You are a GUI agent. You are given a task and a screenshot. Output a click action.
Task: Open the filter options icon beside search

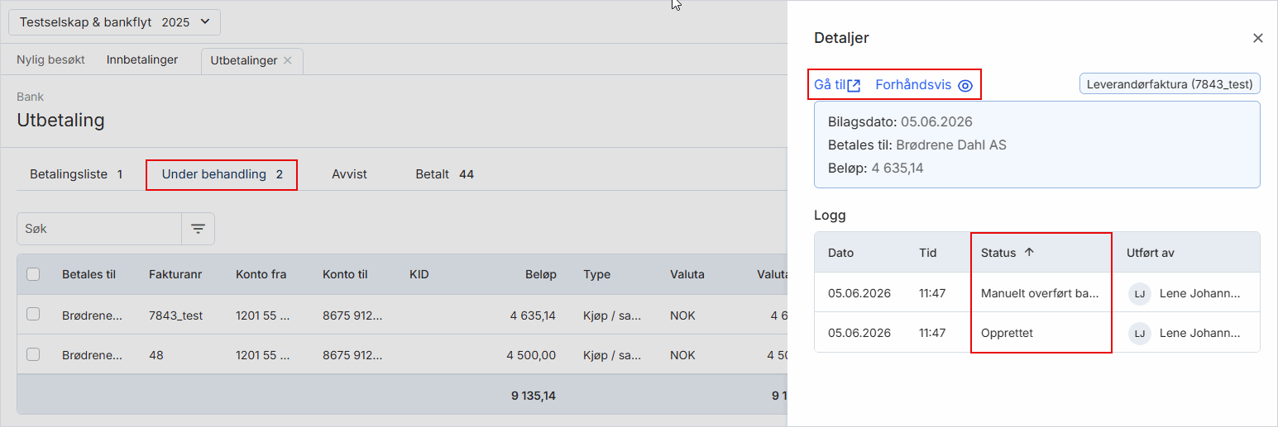pos(199,229)
